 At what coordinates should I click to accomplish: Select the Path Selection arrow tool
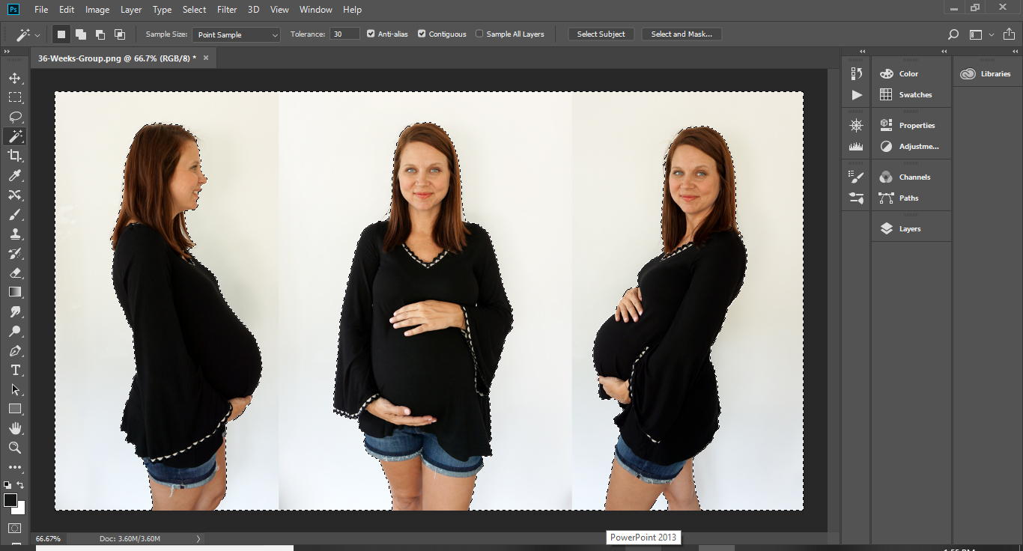(x=15, y=390)
